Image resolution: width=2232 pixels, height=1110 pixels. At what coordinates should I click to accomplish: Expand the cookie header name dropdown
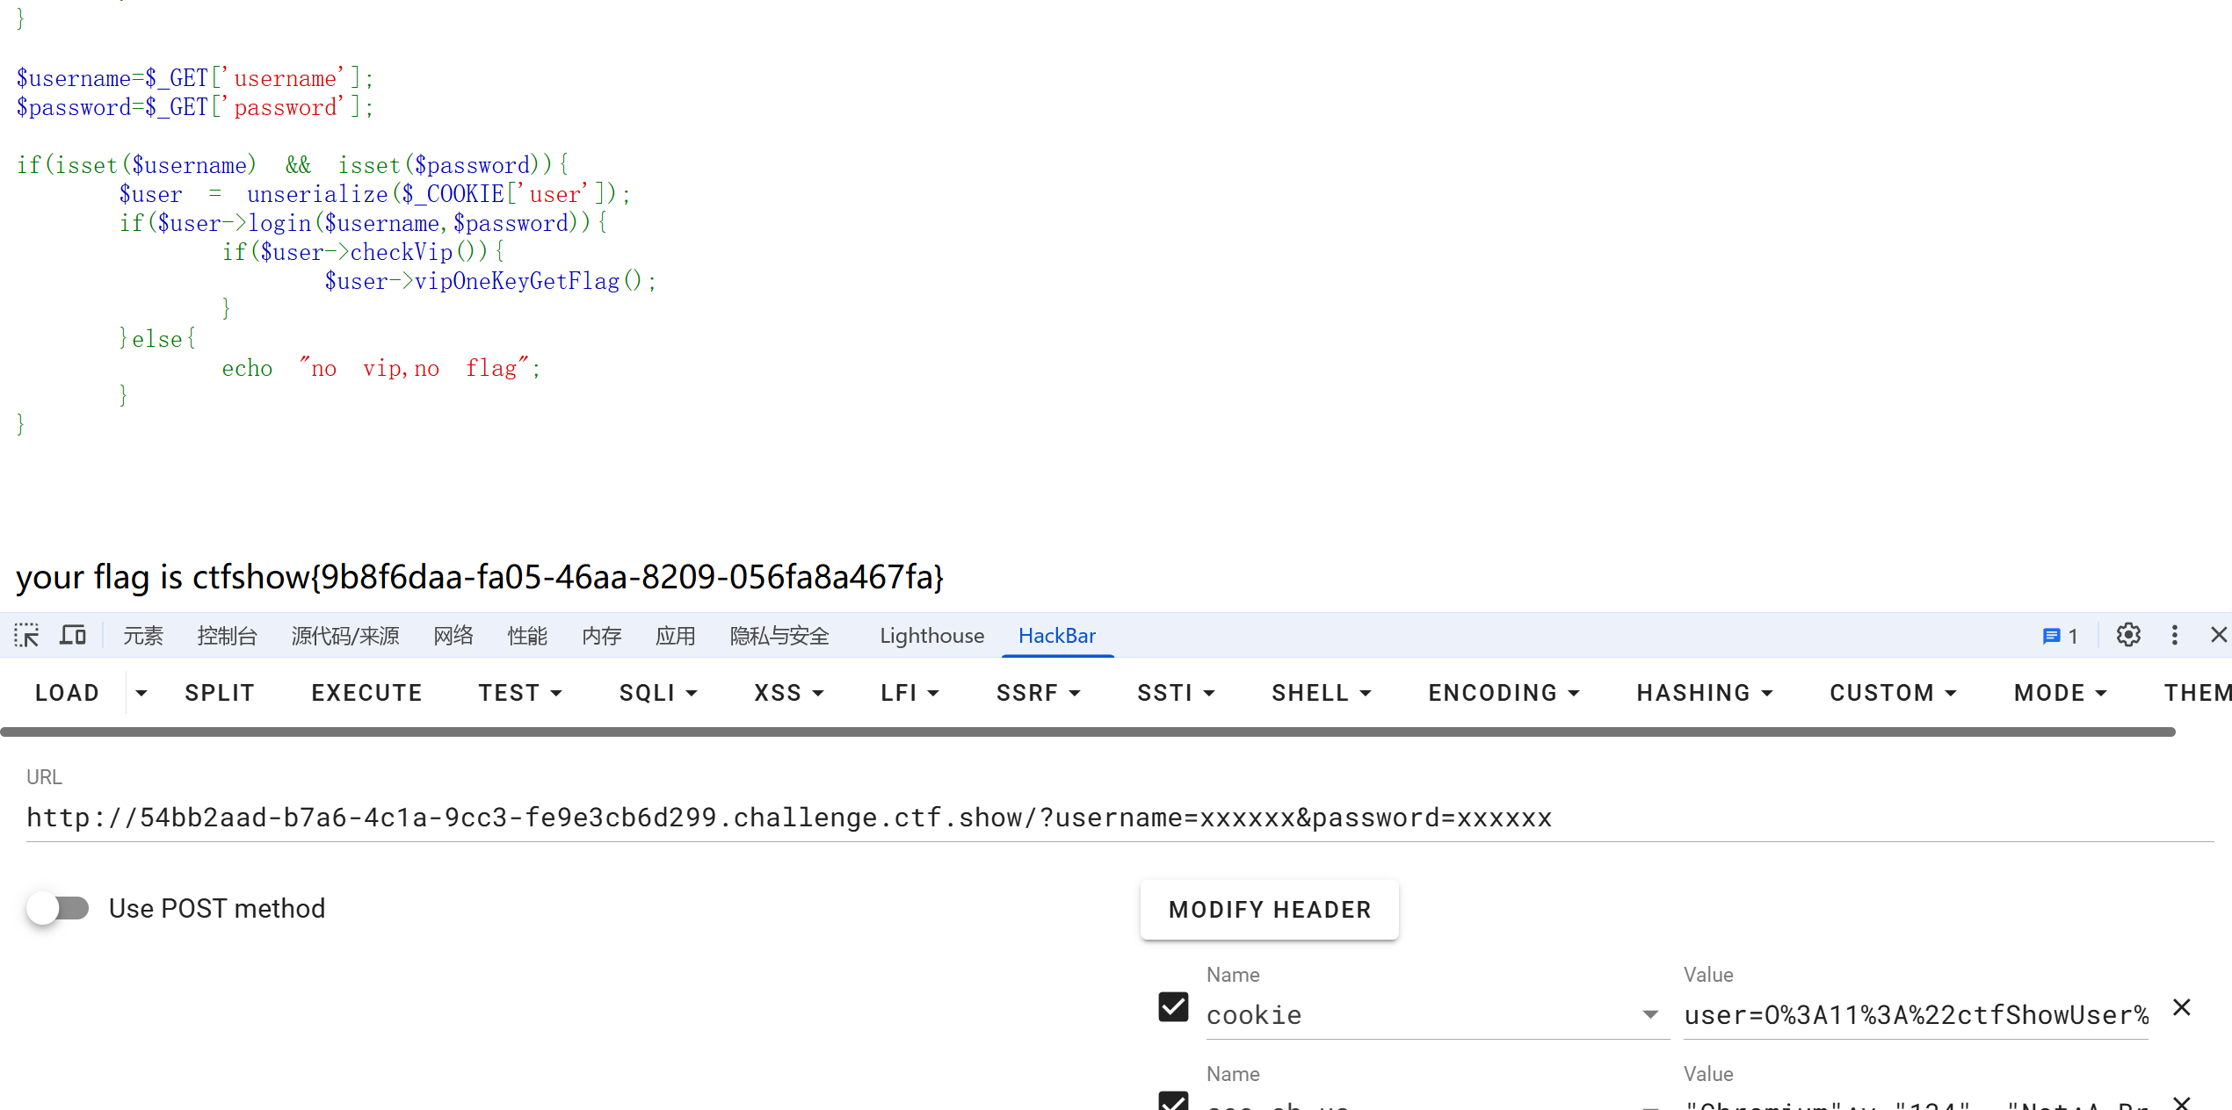(1650, 1015)
